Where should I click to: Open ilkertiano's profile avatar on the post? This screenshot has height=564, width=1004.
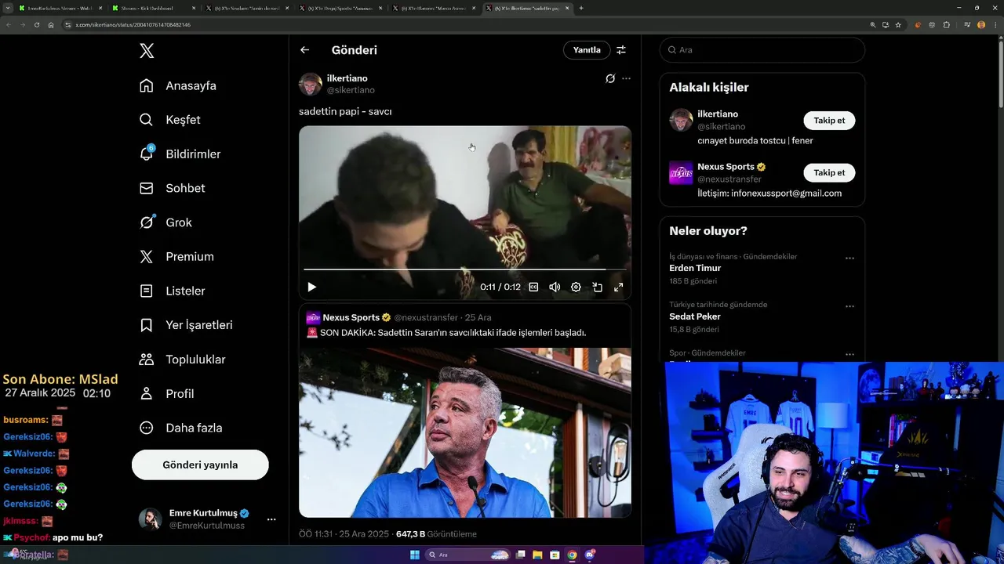[x=311, y=84]
